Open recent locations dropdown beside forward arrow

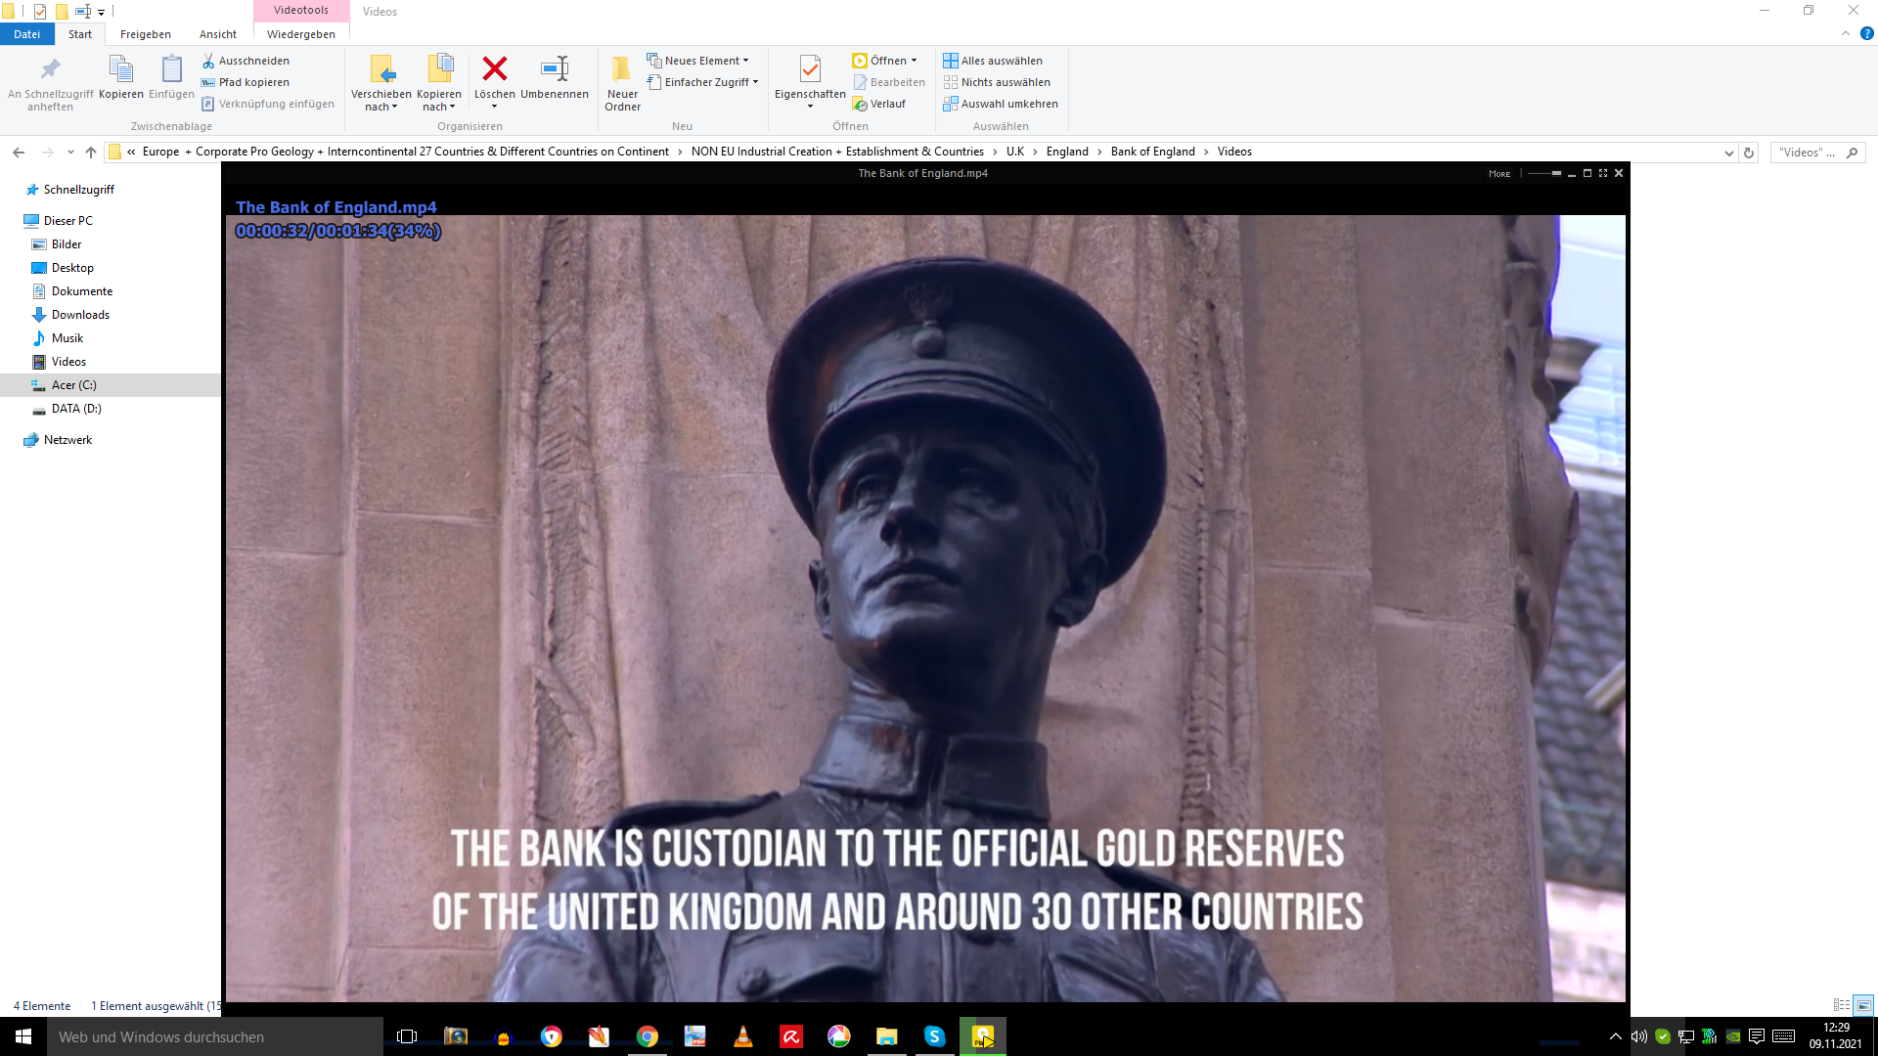click(70, 152)
